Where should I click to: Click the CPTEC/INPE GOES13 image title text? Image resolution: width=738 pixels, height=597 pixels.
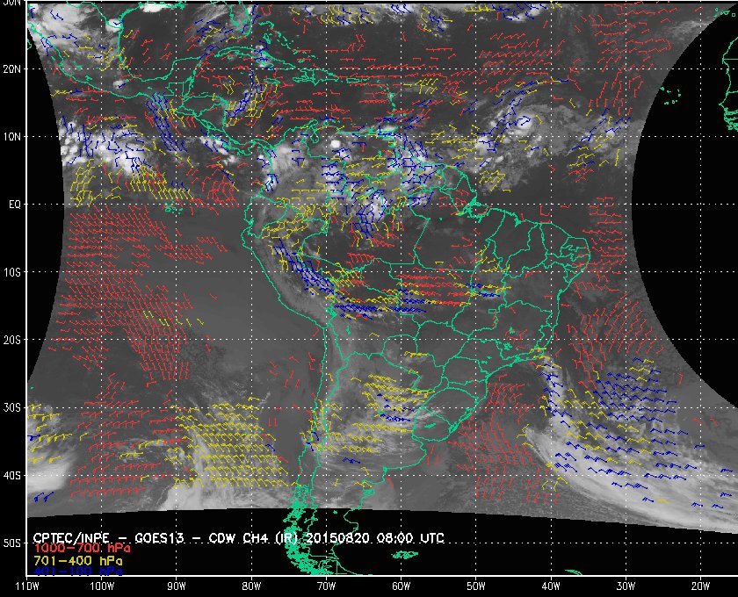238,538
